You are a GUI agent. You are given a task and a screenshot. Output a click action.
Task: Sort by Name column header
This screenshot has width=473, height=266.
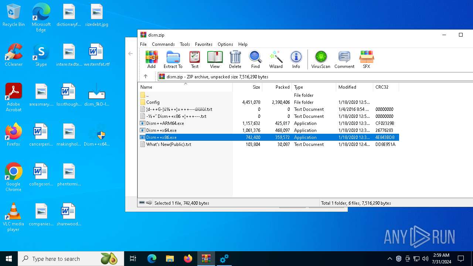tap(186, 87)
